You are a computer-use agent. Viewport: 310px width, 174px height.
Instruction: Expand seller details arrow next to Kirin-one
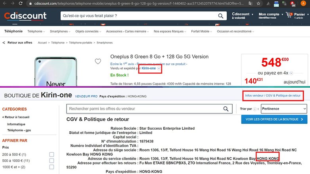159,68
